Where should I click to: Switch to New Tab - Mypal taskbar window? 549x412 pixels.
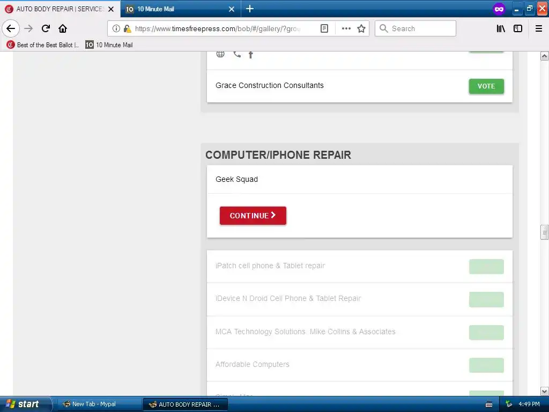click(x=99, y=404)
